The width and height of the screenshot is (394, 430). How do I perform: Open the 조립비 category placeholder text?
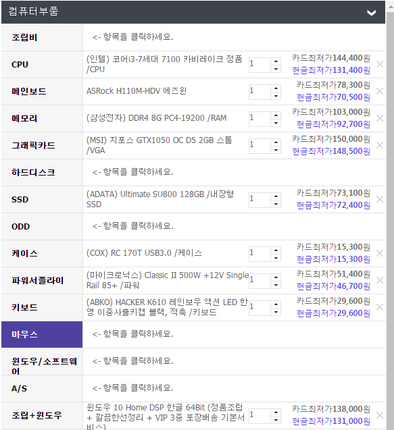[x=133, y=37]
